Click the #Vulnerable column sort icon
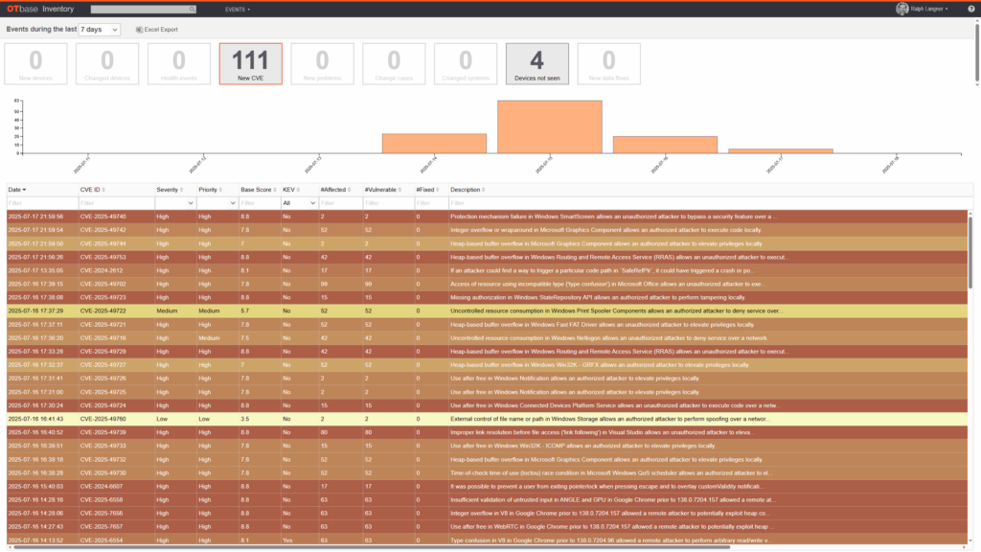This screenshot has width=981, height=552. point(400,190)
